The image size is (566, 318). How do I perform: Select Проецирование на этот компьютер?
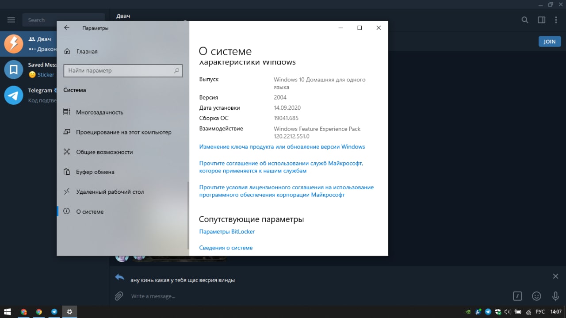coord(123,132)
